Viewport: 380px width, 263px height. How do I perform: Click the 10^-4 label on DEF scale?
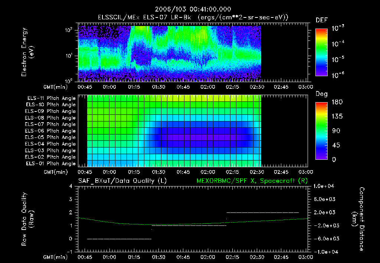tap(338, 44)
